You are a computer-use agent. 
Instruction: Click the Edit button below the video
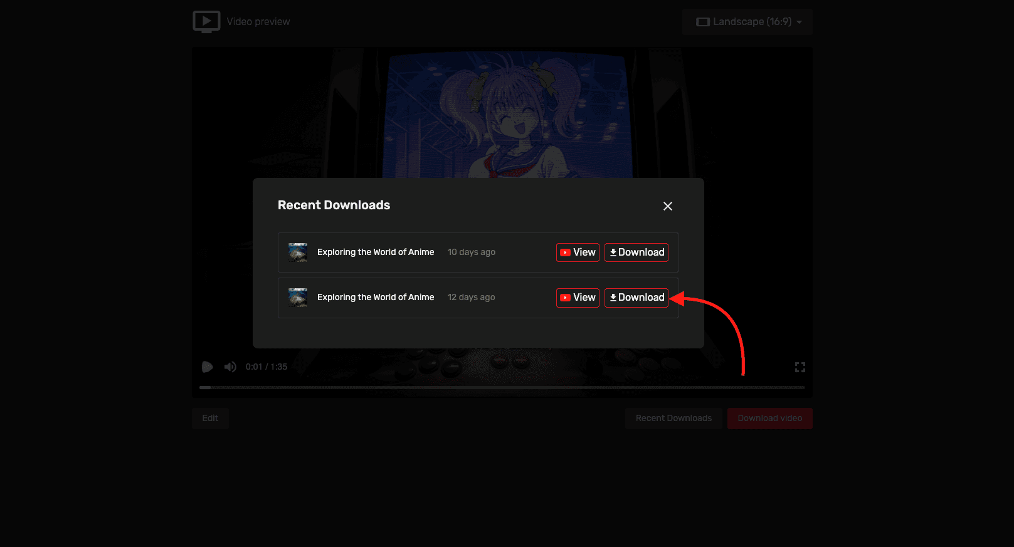click(210, 419)
